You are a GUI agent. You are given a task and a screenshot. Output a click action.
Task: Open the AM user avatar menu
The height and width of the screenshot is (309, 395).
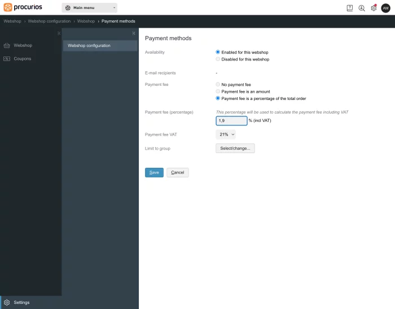(385, 8)
